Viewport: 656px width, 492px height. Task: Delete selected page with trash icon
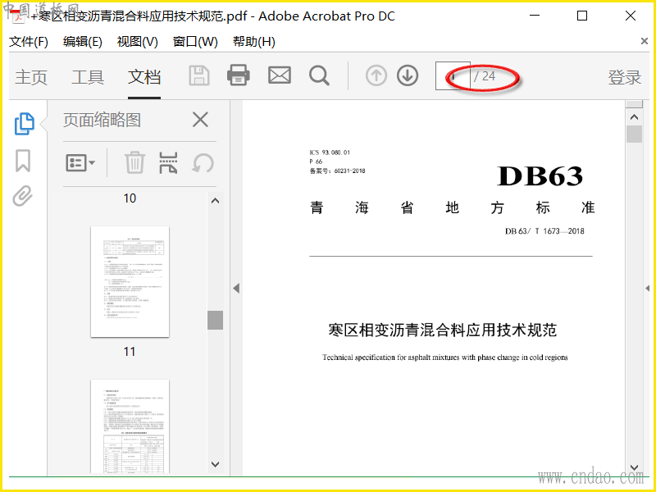(134, 162)
